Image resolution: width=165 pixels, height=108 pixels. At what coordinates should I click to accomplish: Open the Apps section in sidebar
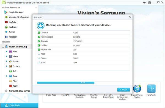click(x=13, y=76)
